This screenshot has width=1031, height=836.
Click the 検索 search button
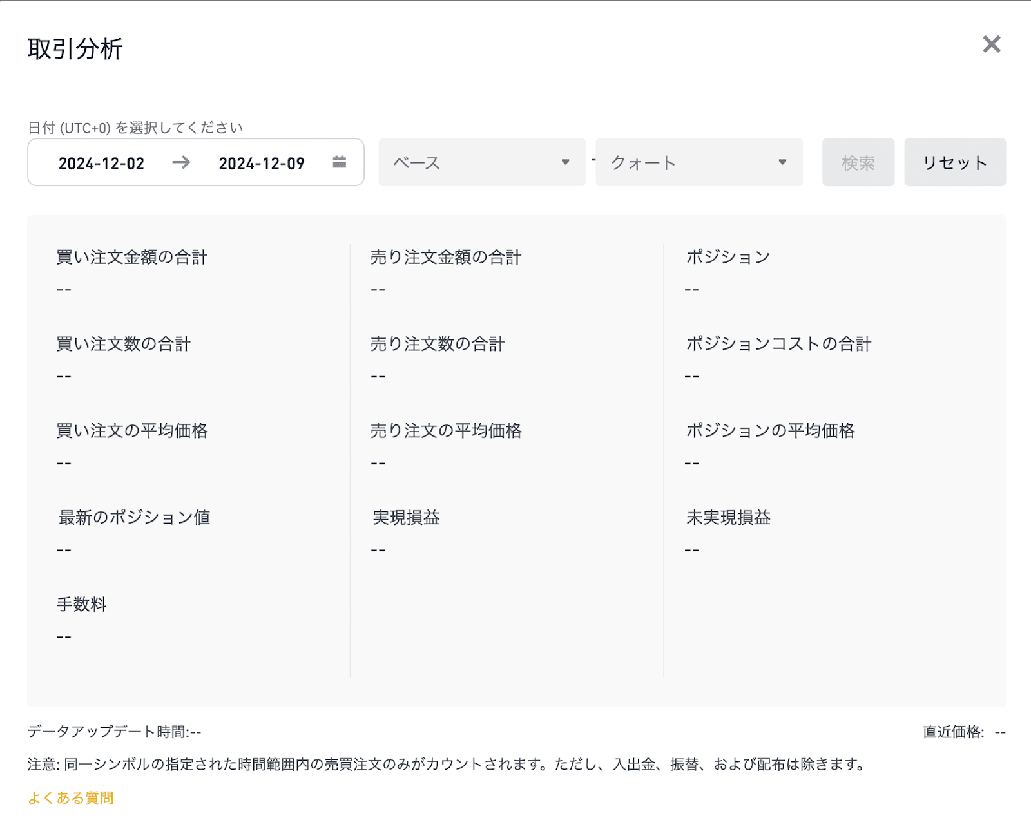click(858, 162)
